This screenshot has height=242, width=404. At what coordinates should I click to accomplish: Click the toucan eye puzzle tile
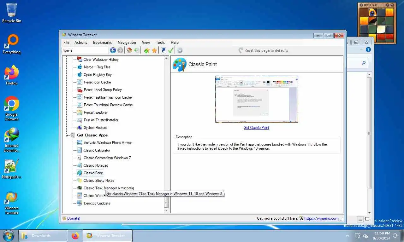point(372,13)
